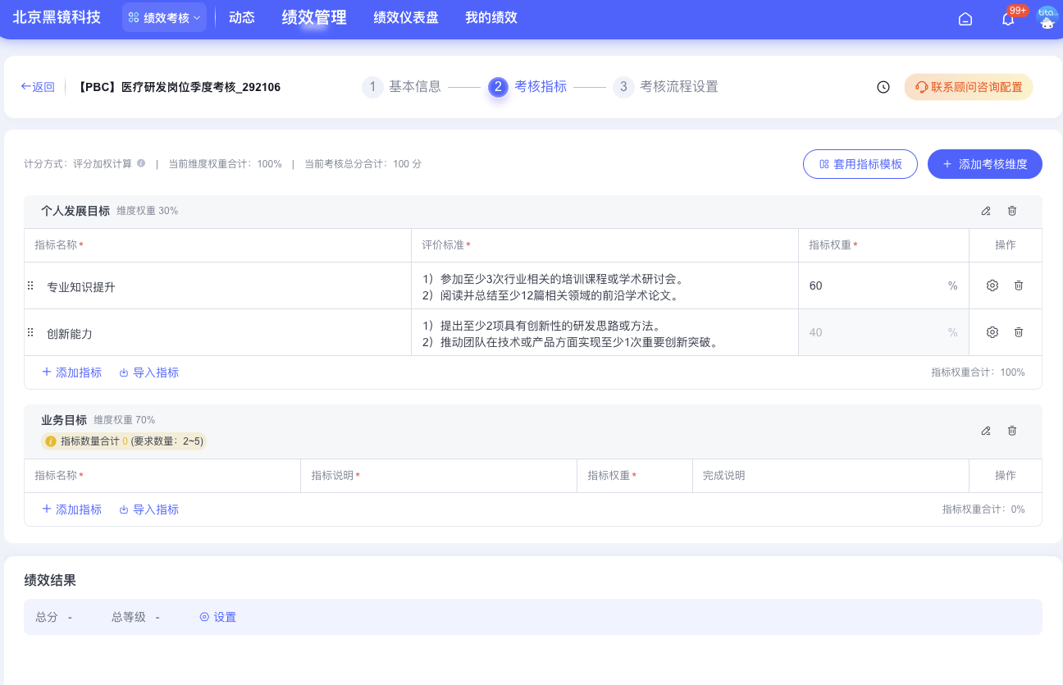Edit the 个人发展目标 dimension with pencil icon
This screenshot has width=1063, height=685.
(x=986, y=211)
